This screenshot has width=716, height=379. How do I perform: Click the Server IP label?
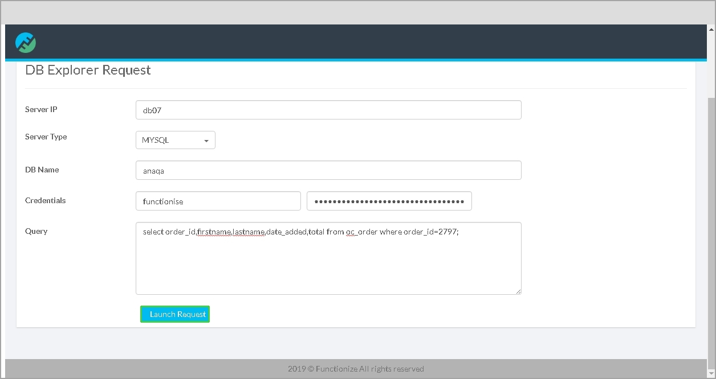point(41,109)
